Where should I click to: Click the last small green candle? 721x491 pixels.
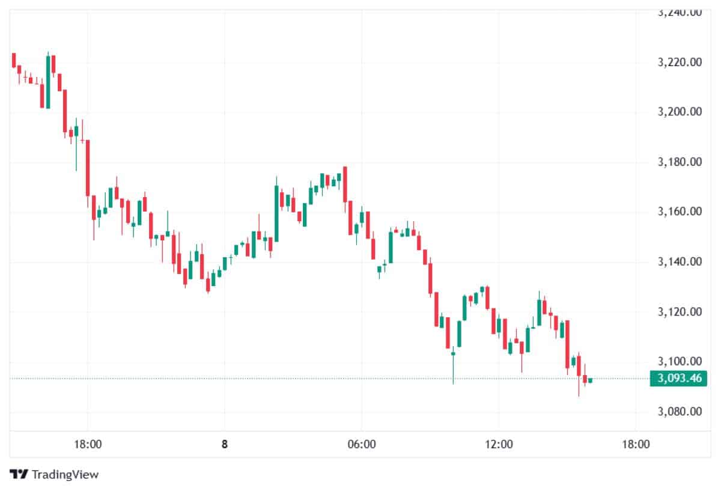591,380
